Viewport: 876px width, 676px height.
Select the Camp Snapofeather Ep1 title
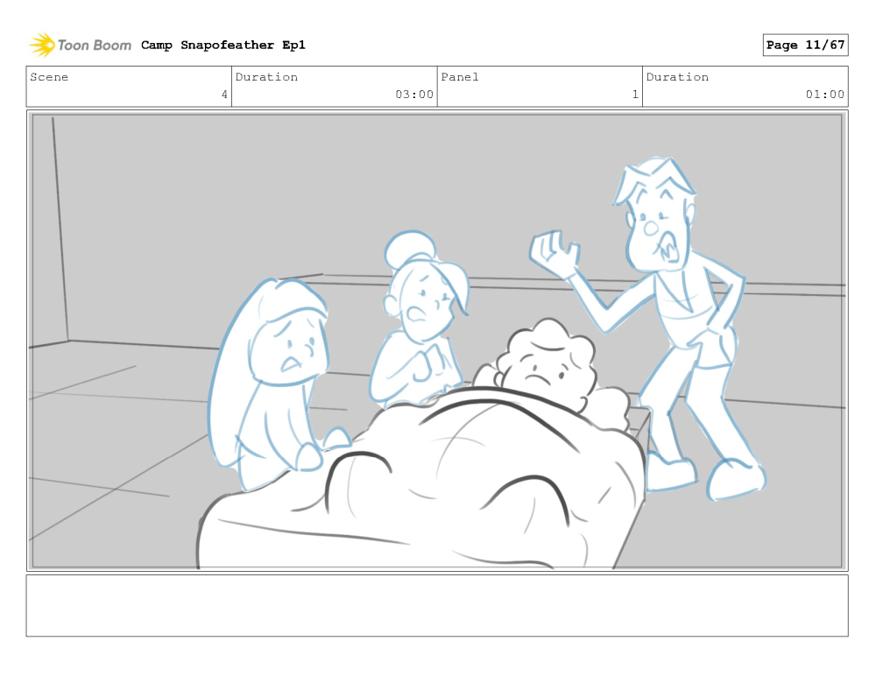click(223, 45)
